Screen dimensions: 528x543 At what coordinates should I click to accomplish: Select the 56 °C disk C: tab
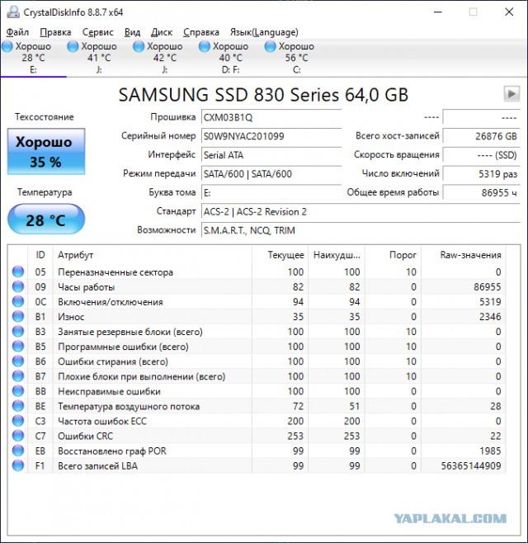[296, 58]
